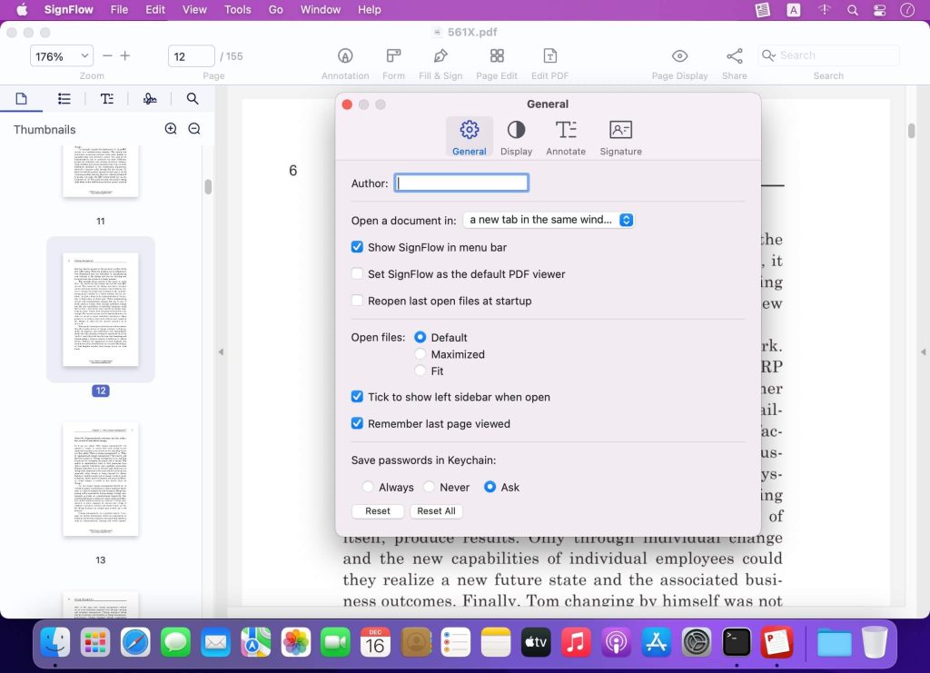Open the document outline sidebar icon

click(x=64, y=98)
